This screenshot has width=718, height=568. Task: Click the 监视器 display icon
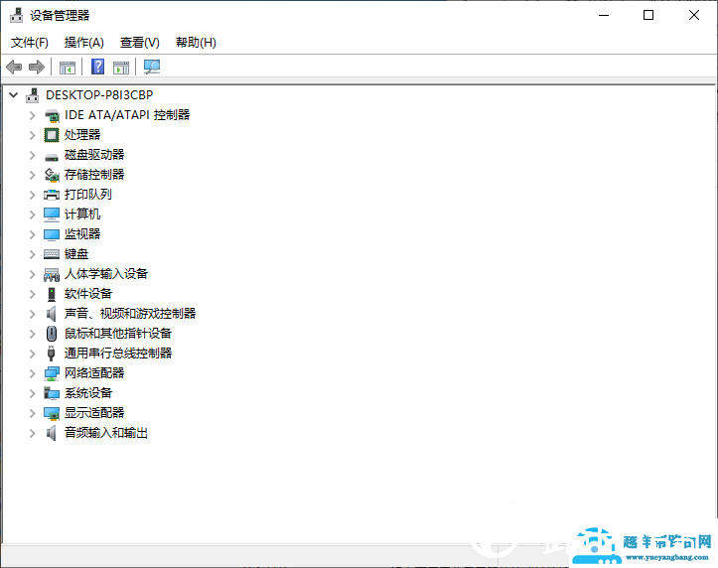click(52, 234)
